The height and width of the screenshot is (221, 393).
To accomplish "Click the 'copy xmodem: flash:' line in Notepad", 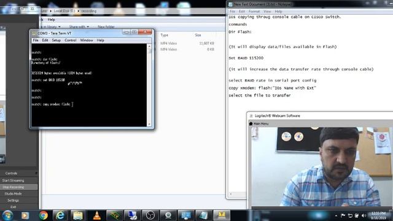I will [x=272, y=88].
